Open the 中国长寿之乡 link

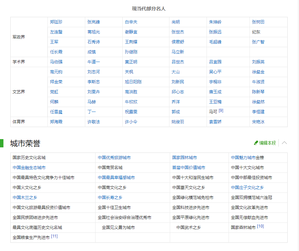tap(110, 198)
